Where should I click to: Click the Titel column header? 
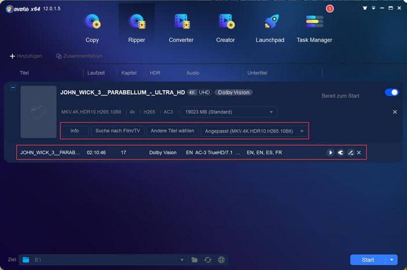coord(24,73)
